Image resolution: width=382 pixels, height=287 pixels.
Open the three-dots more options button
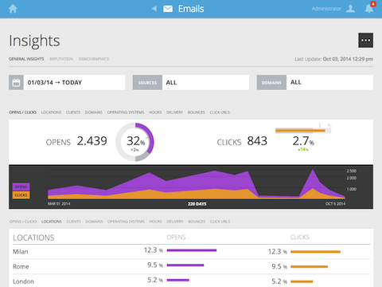[x=366, y=40]
